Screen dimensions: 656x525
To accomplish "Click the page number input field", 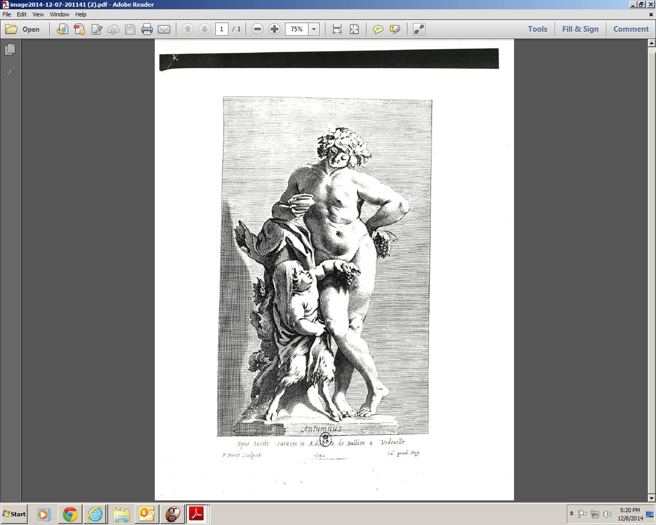I will coord(221,29).
